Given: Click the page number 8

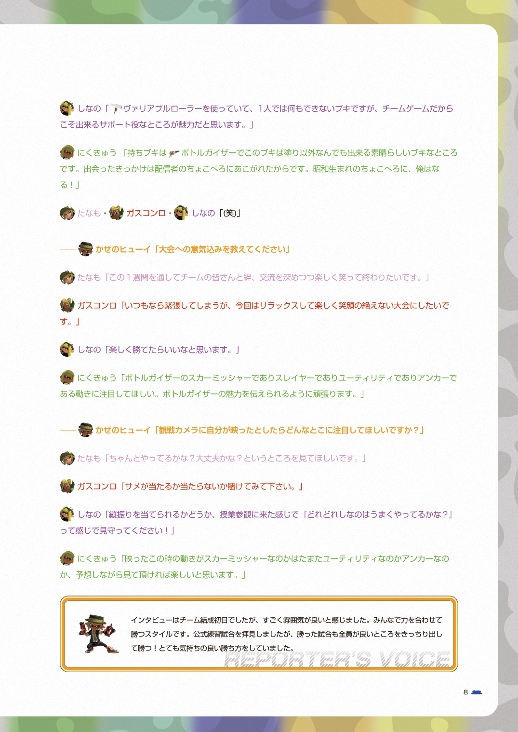Looking at the screenshot, I should click(x=465, y=692).
